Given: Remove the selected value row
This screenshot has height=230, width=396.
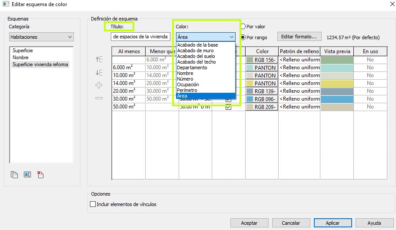Looking at the screenshot, I should tap(99, 98).
